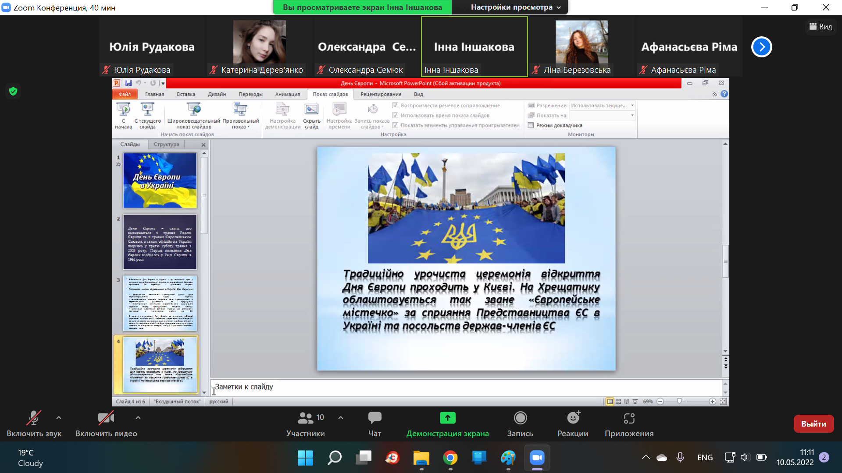Toggle Показать элементы управления проигрывателем checkbox
Screen dimensions: 842x473
tap(395, 125)
